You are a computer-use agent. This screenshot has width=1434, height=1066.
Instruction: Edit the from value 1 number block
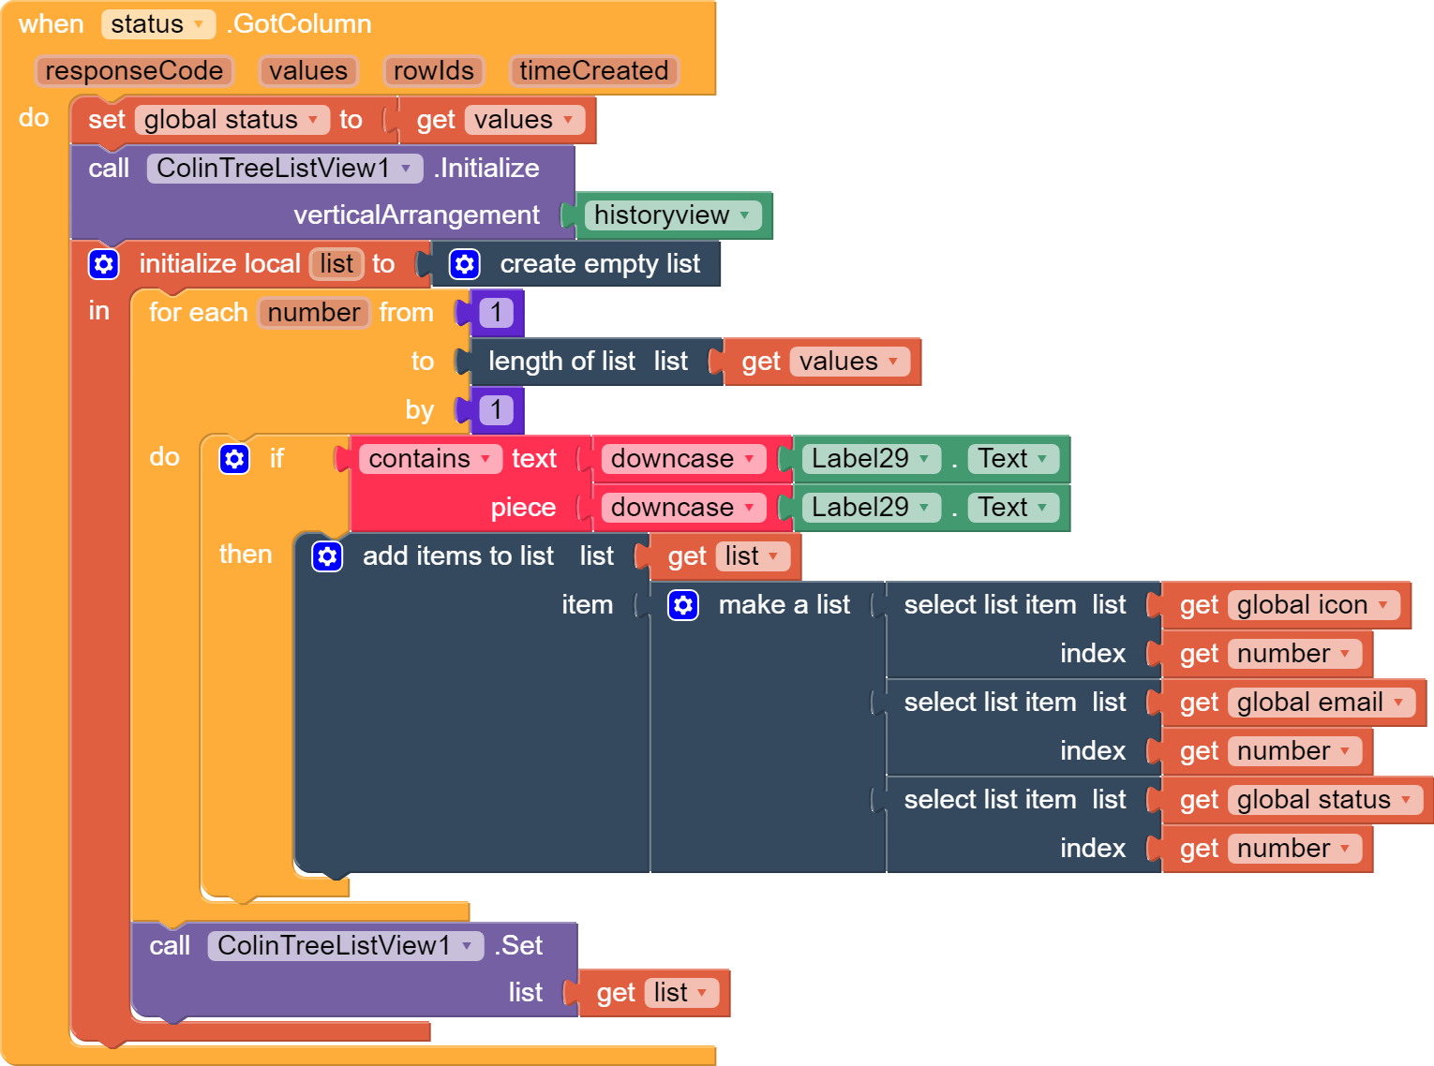point(496,313)
